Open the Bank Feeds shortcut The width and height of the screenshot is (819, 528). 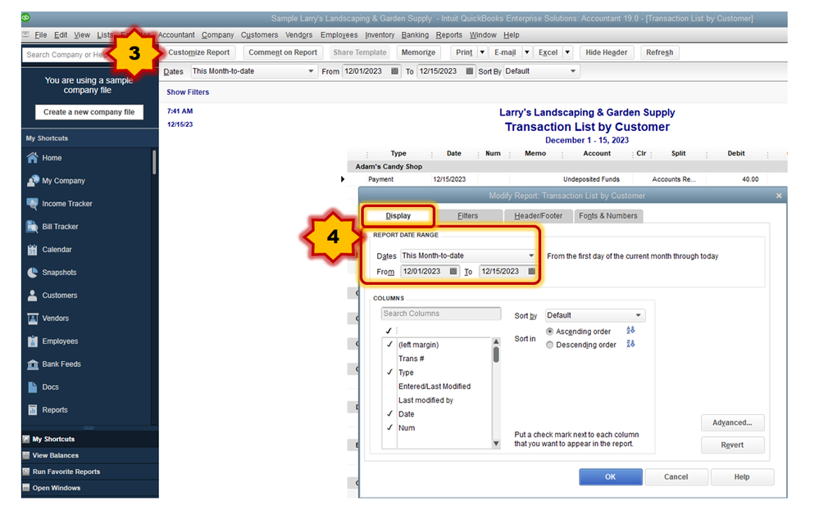coord(61,364)
